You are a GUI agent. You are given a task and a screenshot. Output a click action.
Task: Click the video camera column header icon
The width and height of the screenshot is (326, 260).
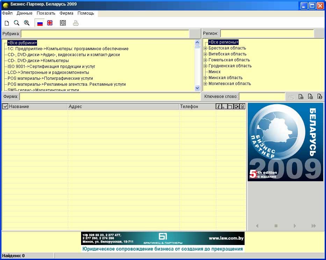click(237, 107)
